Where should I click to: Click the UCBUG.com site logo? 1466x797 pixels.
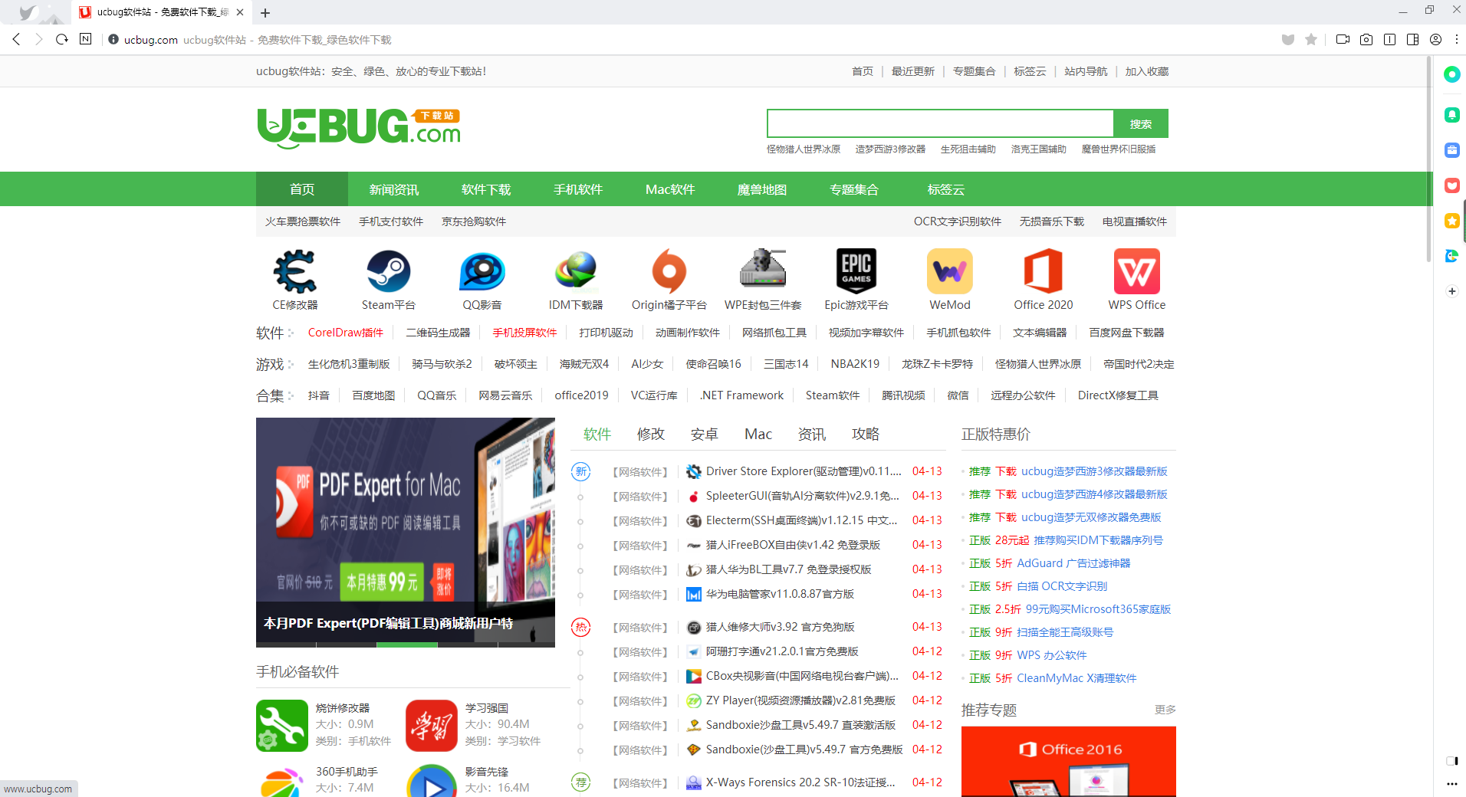(x=359, y=127)
